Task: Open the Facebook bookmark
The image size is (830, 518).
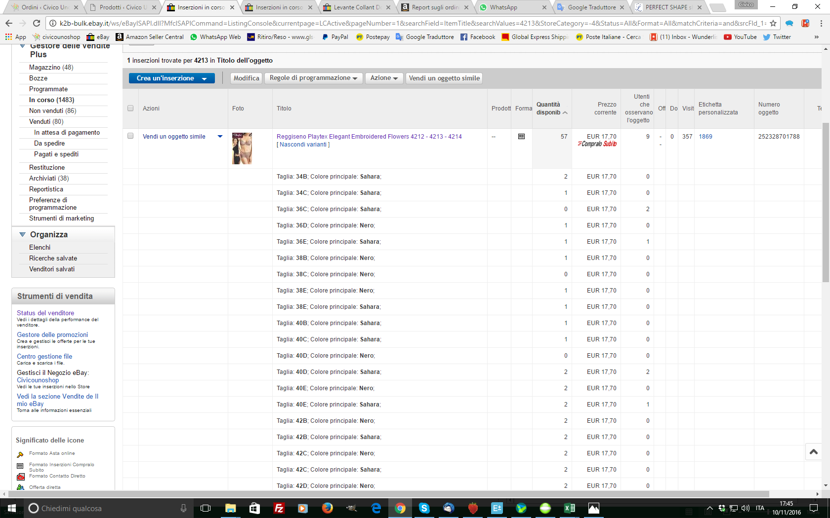Action: [478, 37]
